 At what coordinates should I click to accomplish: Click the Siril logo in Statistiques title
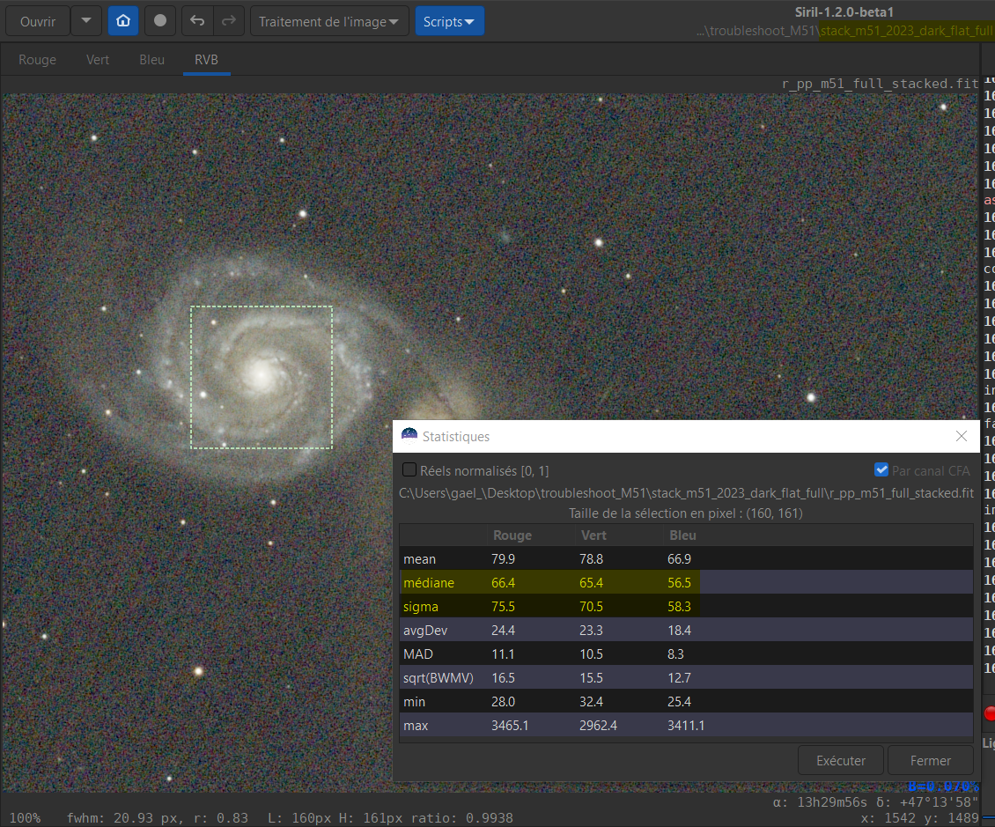click(x=409, y=436)
